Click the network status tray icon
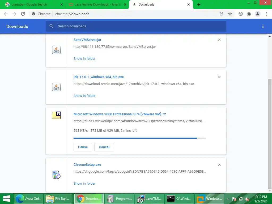The width and height of the screenshot is (272, 204). pos(241,199)
